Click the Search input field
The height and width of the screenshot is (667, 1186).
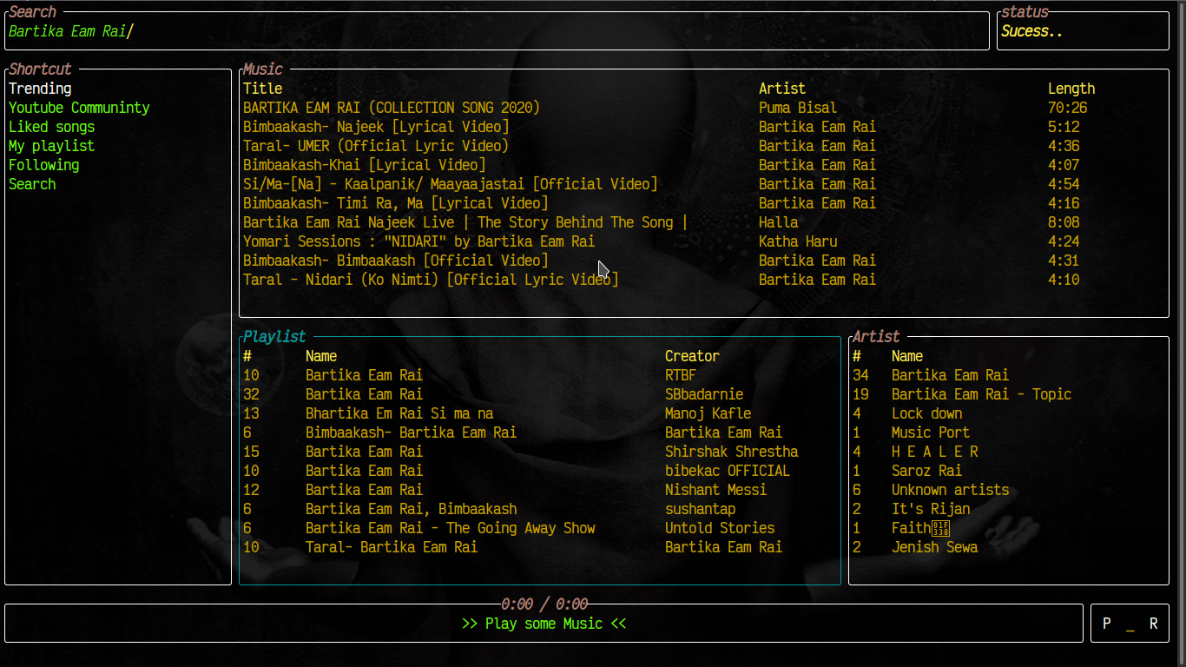tap(495, 32)
